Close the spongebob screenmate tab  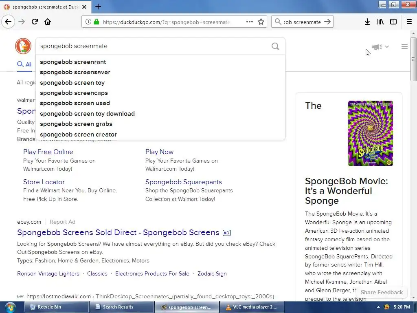pyautogui.click(x=84, y=7)
